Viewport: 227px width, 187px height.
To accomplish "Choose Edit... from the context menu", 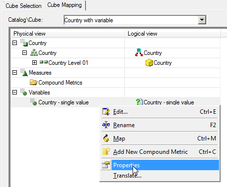I will point(160,112).
